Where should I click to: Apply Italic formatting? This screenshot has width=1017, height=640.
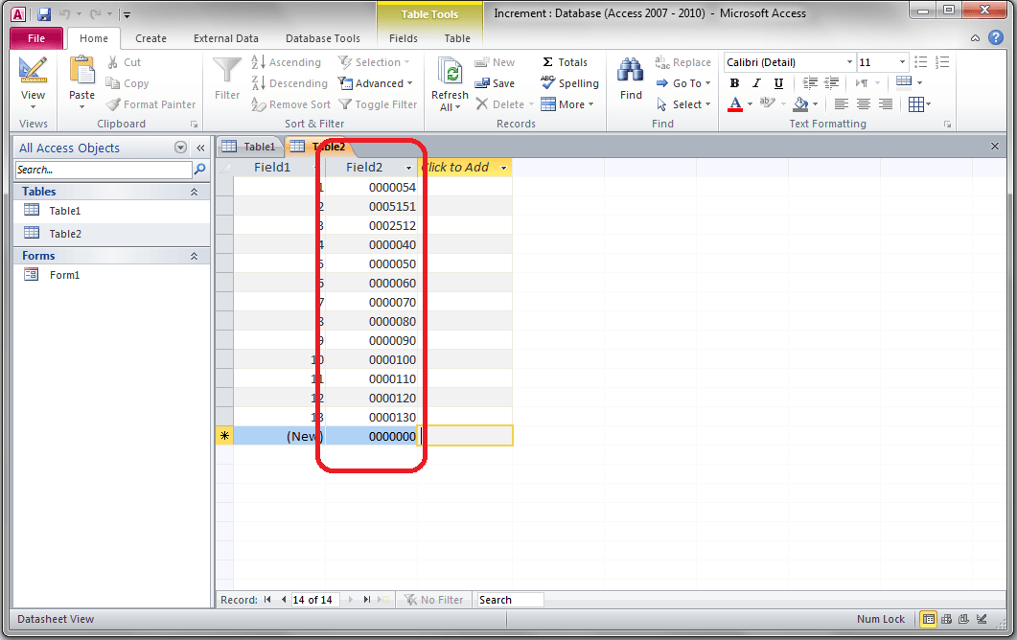coord(756,83)
